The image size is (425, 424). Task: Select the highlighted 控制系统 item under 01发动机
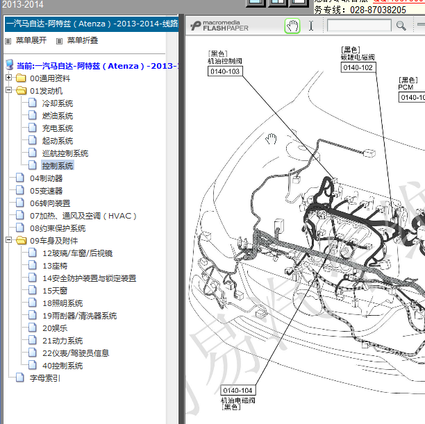58,166
